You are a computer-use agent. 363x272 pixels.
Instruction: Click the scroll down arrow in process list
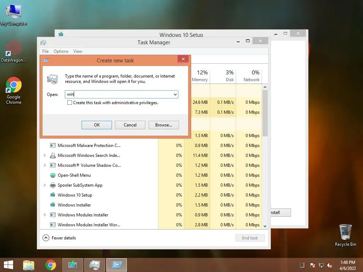[265, 226]
